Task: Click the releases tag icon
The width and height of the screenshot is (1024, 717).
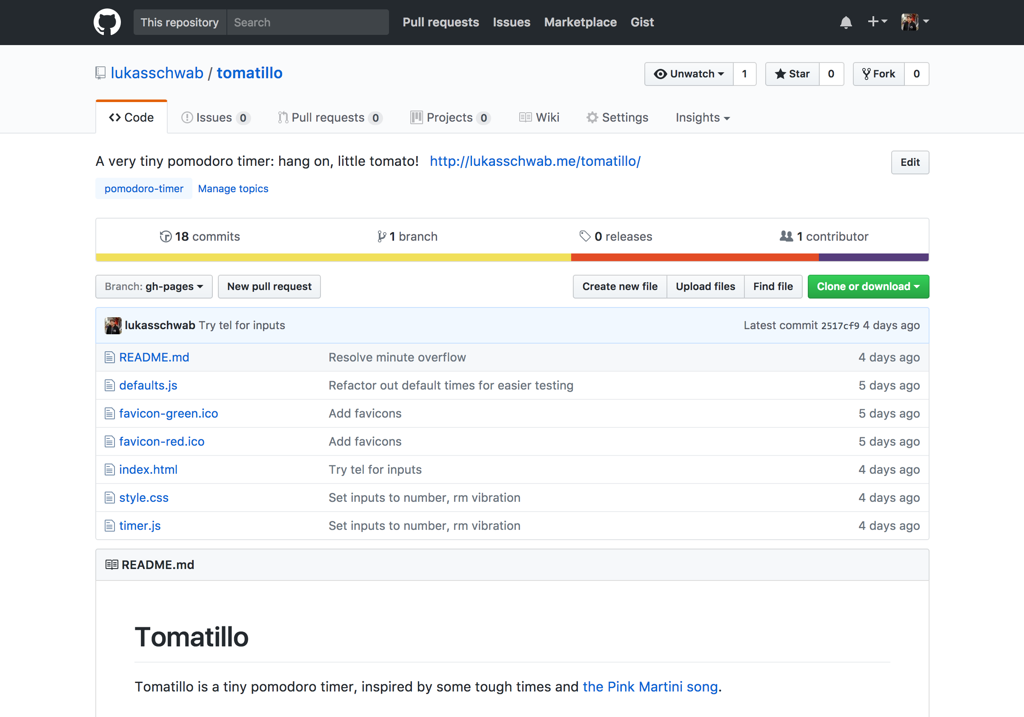Action: 585,236
